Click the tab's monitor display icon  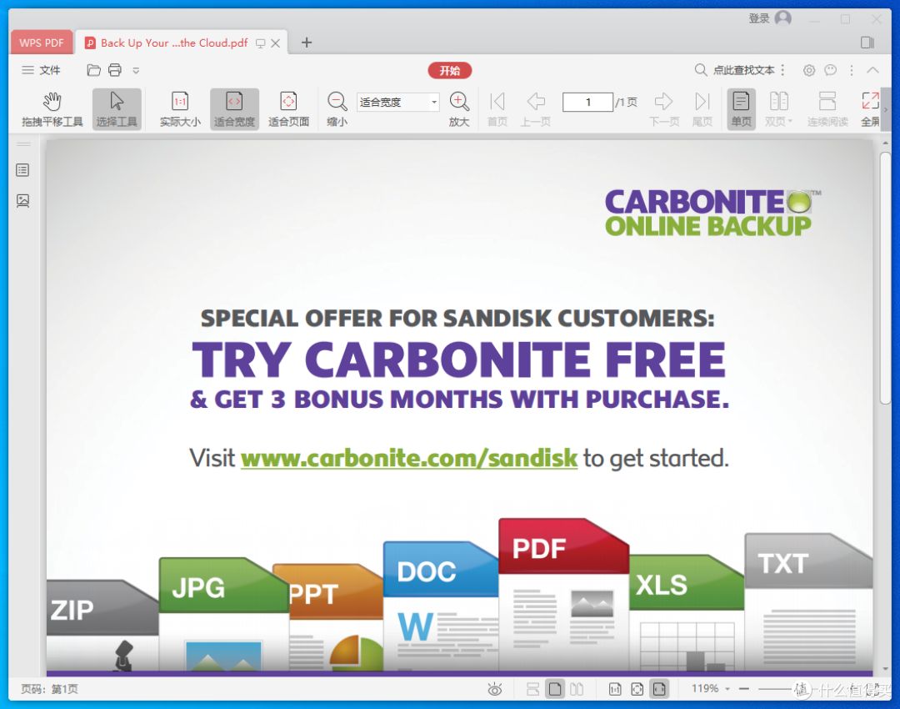(260, 43)
